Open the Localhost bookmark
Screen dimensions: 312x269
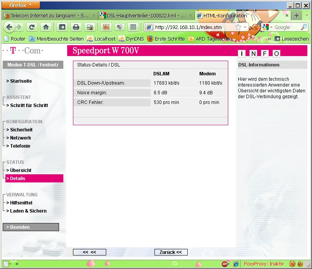point(101,39)
